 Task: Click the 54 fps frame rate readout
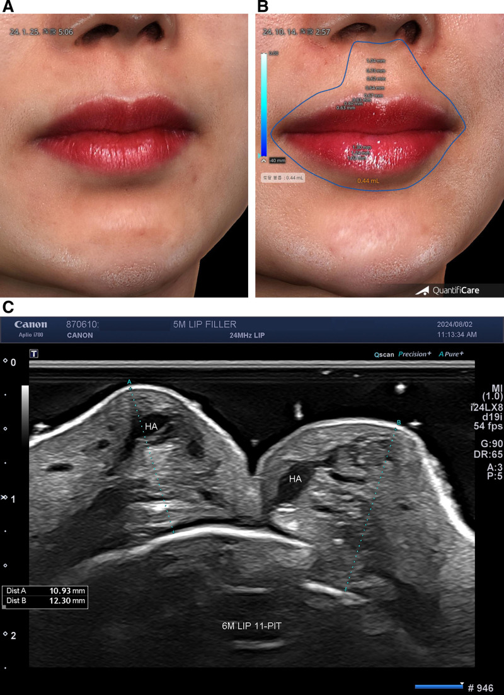coord(488,426)
